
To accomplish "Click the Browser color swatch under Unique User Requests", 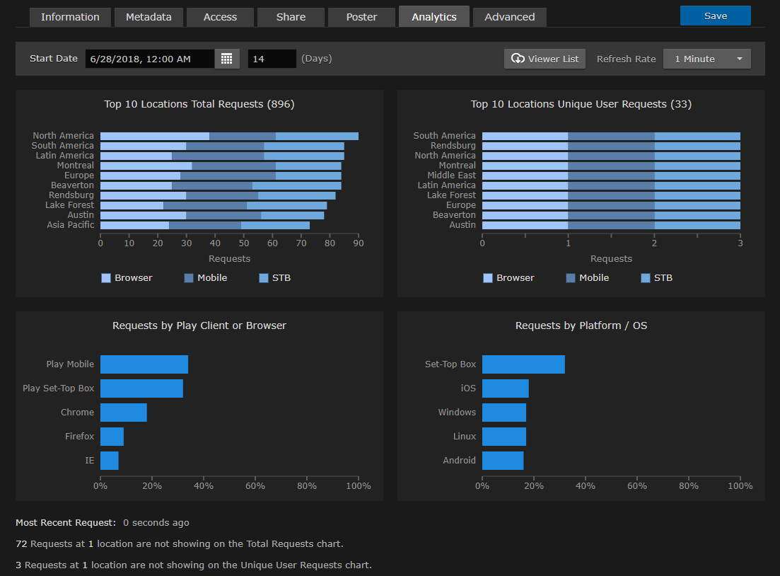I will click(x=488, y=277).
